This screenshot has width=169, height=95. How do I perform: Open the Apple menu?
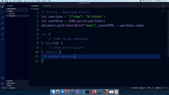point(2,1)
